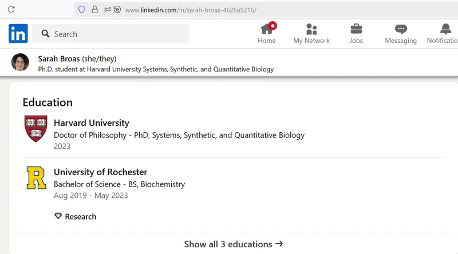Open the Notifications bell
The image size is (458, 254).
tap(445, 34)
